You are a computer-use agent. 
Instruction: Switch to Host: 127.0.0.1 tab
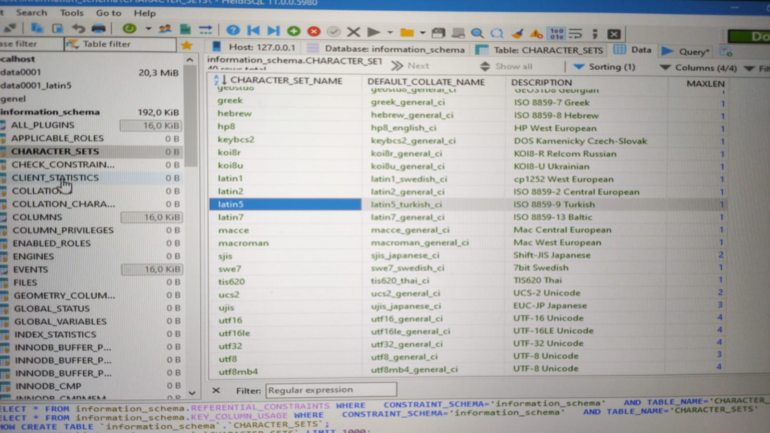tap(254, 47)
